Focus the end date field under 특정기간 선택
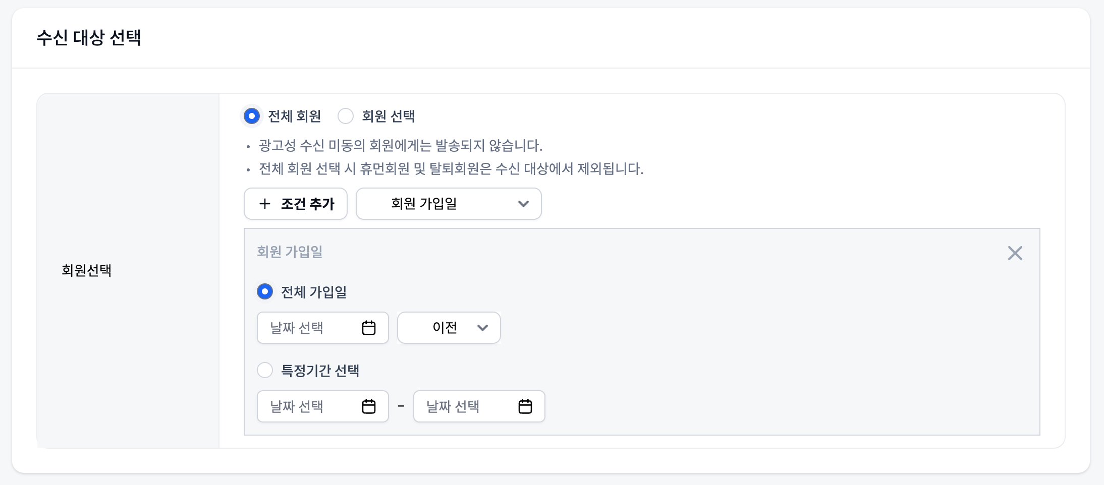Screen dimensions: 1104x485 click(464, 406)
